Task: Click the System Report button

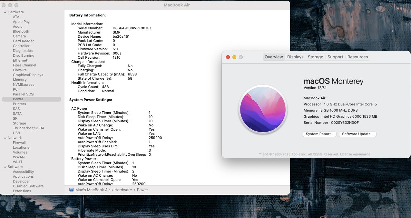Action: coord(320,134)
